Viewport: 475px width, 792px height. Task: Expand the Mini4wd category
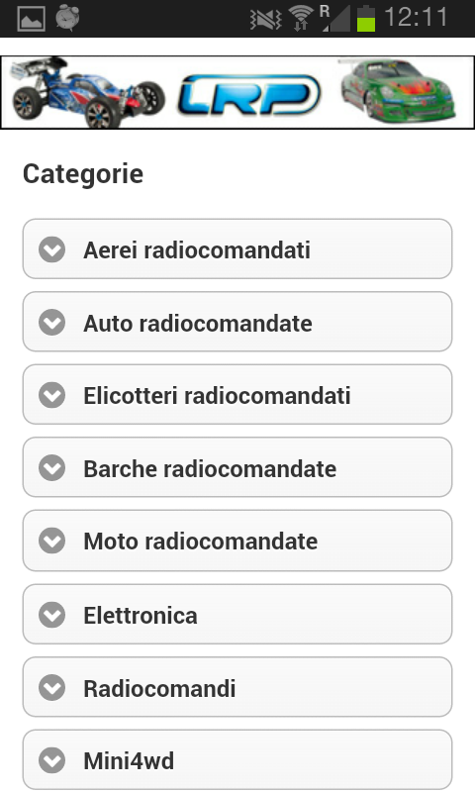click(237, 759)
